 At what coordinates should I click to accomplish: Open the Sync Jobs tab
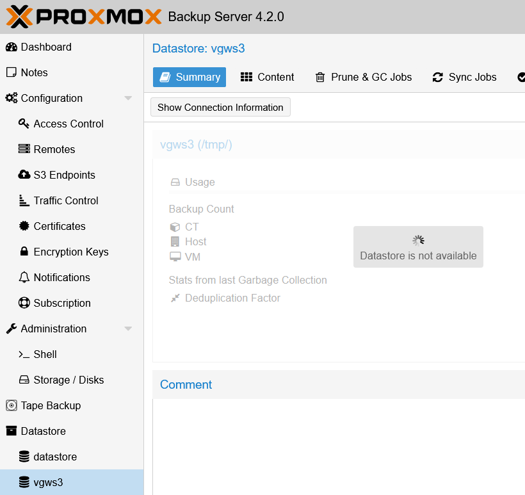click(x=464, y=77)
